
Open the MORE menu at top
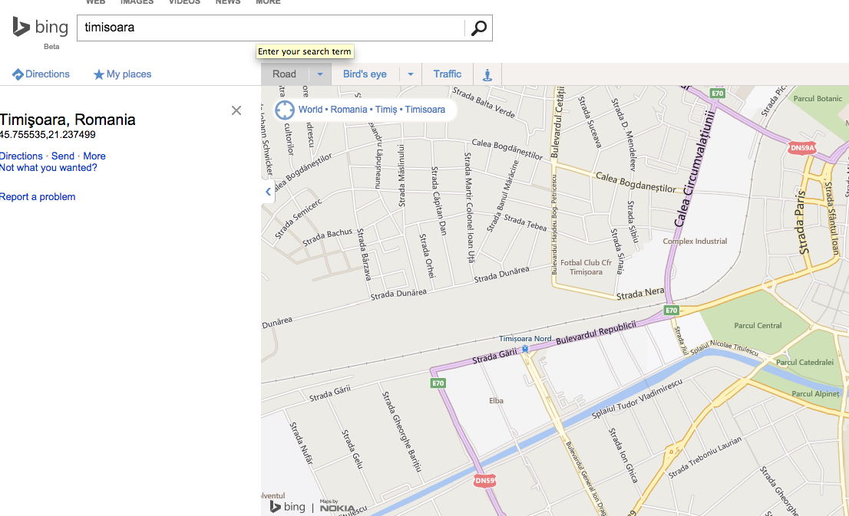[x=268, y=2]
